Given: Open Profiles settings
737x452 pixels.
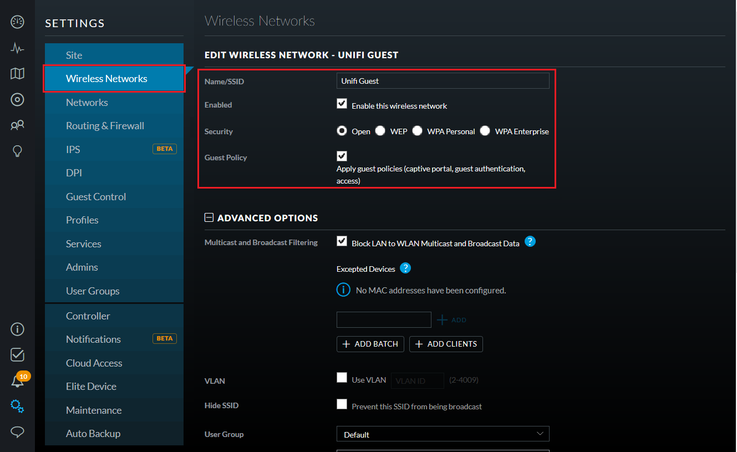Looking at the screenshot, I should tap(114, 220).
